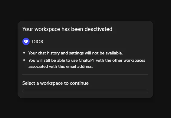Click the 'Select a workspace to continue' label

pos(55,83)
